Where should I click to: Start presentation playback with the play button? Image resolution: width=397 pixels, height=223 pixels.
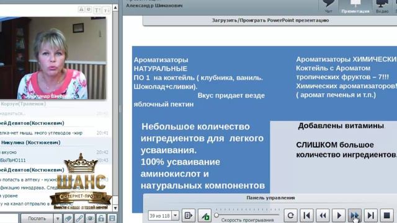click(x=339, y=216)
